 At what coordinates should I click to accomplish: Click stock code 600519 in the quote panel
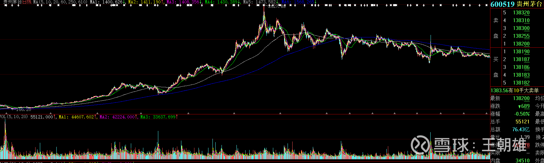pos(503,4)
